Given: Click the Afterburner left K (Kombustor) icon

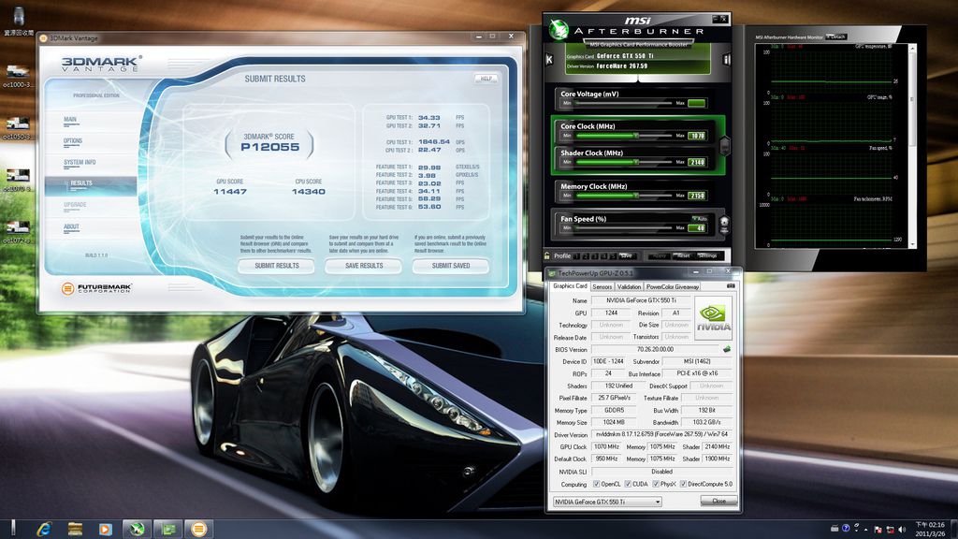Looking at the screenshot, I should [549, 60].
